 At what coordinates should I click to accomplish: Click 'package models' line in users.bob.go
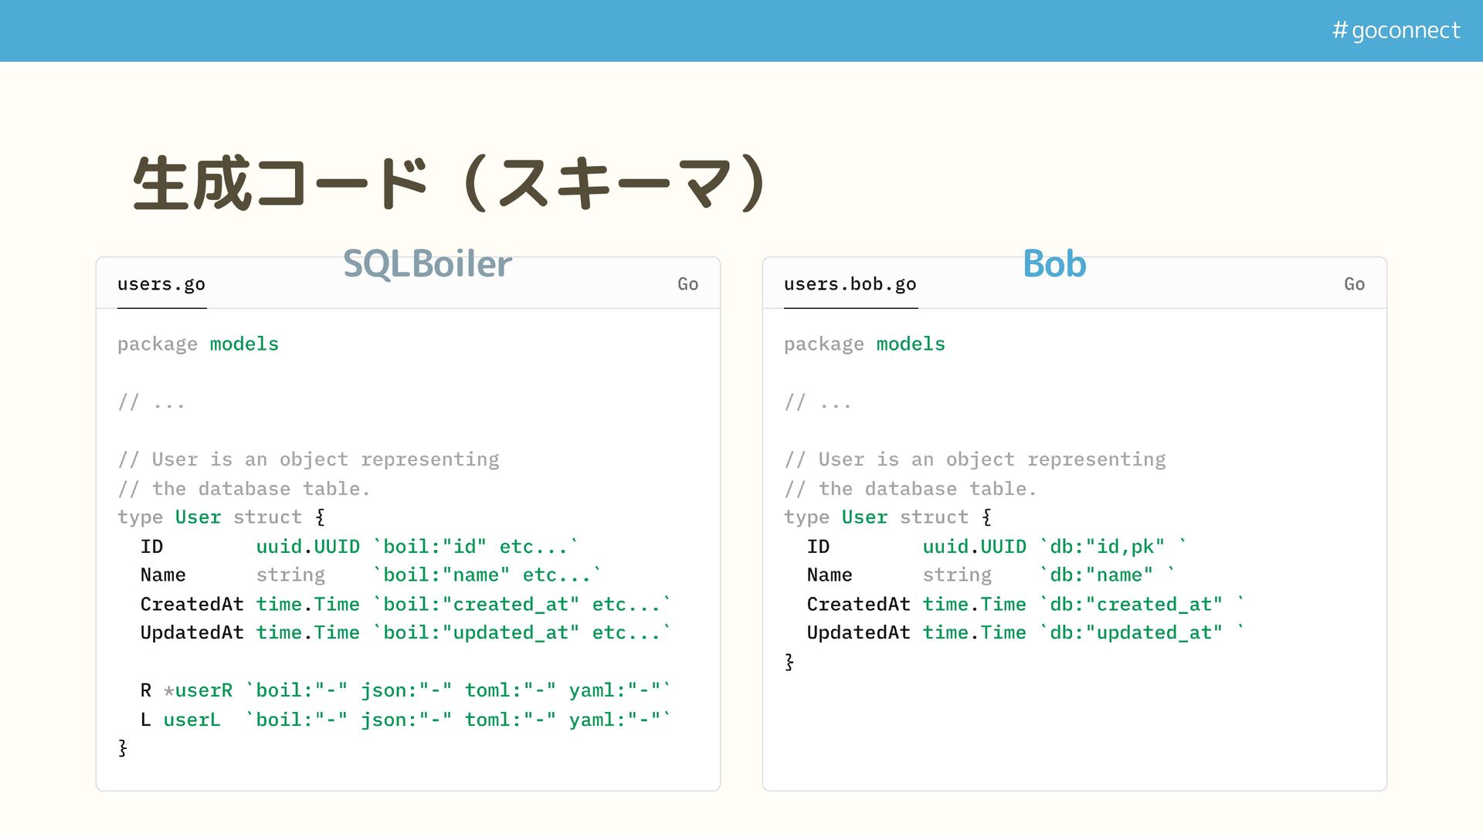(864, 344)
